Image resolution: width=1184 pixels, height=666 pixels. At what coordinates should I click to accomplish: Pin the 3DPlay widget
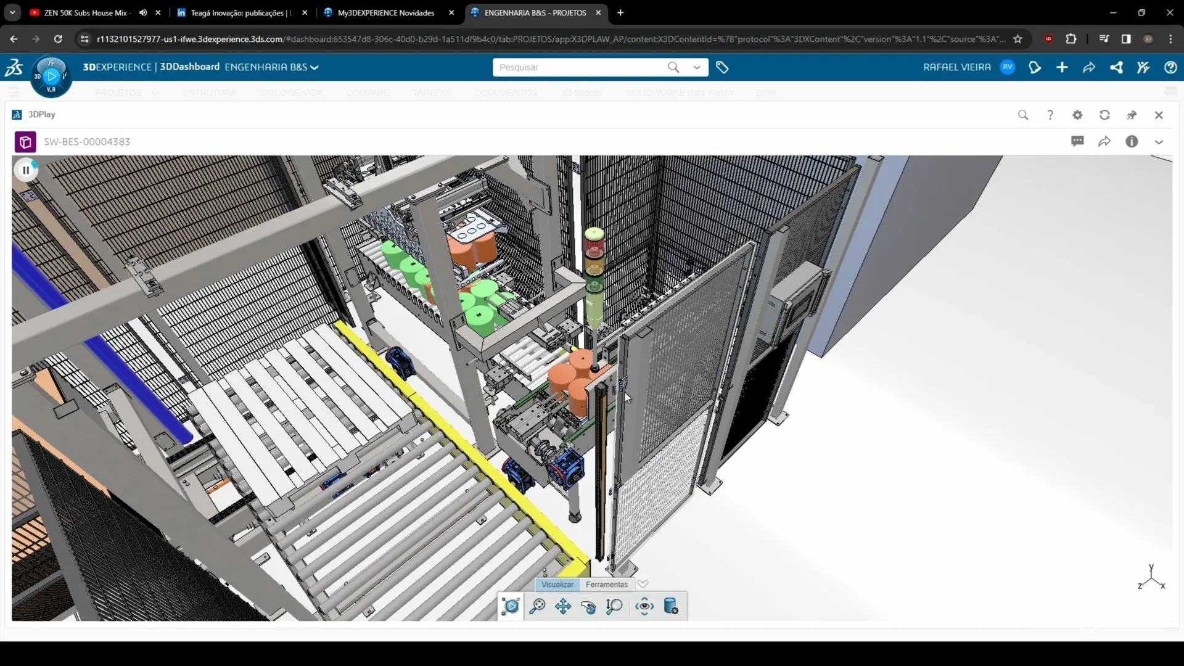point(1132,115)
